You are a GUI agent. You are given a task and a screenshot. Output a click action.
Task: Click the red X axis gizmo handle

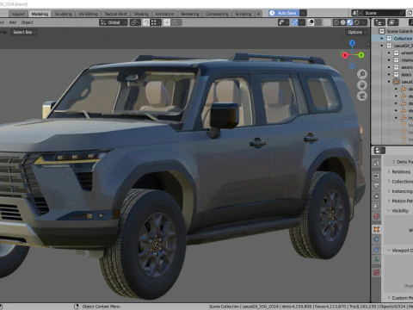coord(345,55)
